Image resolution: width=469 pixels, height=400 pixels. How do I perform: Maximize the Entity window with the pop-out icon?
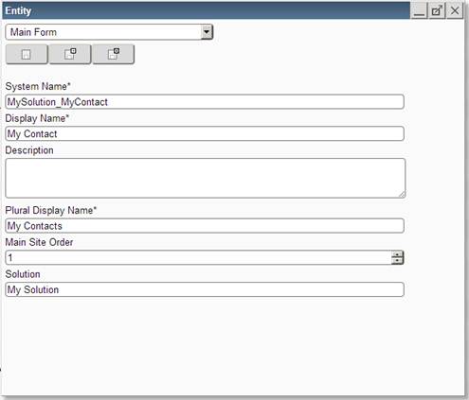pos(437,10)
